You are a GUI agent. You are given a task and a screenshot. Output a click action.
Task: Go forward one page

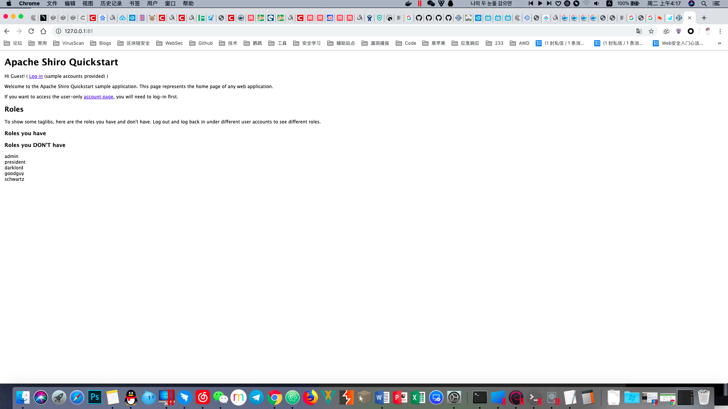click(x=19, y=31)
